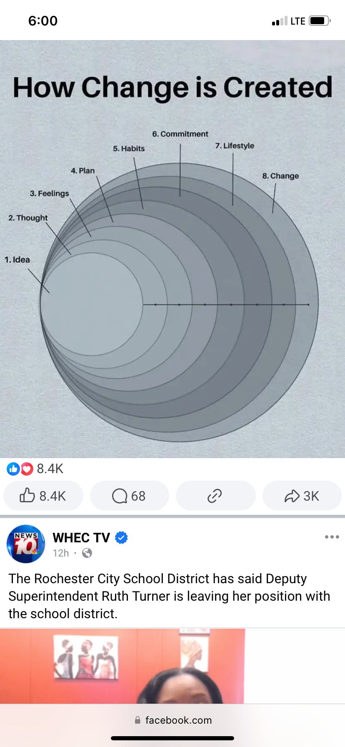Copy post link with chain icon
The image size is (345, 747).
pyautogui.click(x=215, y=496)
